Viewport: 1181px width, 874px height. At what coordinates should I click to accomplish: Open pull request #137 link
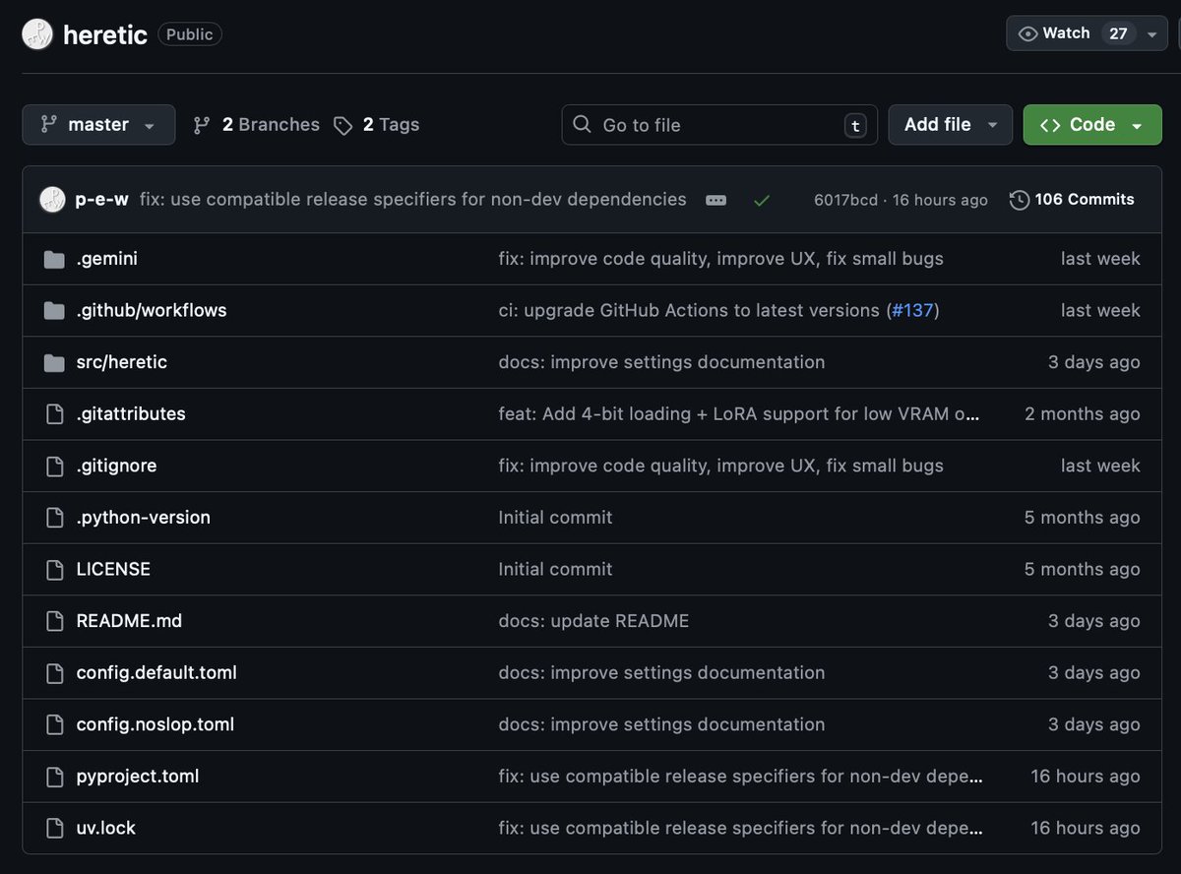tap(912, 310)
